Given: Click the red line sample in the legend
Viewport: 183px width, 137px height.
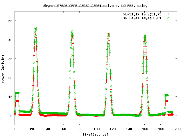Looking at the screenshot, I should point(168,14).
